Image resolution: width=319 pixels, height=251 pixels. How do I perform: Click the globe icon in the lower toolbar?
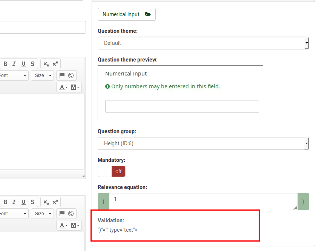pyautogui.click(x=71, y=214)
